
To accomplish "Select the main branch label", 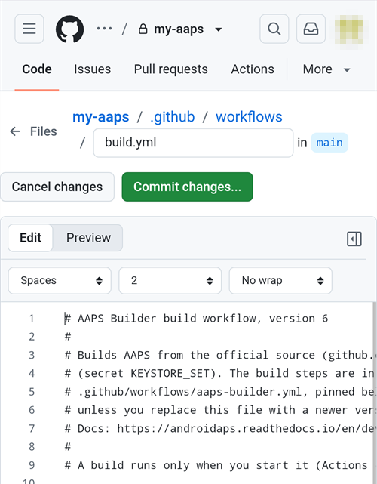I will pyautogui.click(x=329, y=143).
